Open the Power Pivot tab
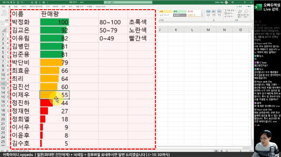 tap(100, 7)
